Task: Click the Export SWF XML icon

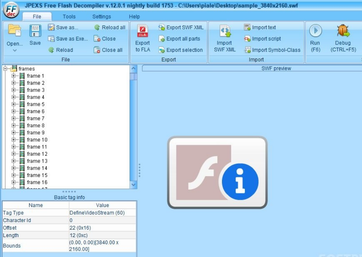Action: click(181, 27)
